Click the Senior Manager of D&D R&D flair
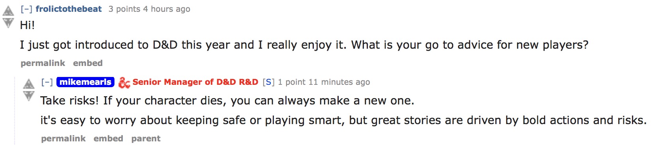This screenshot has height=150, width=660. pyautogui.click(x=195, y=82)
